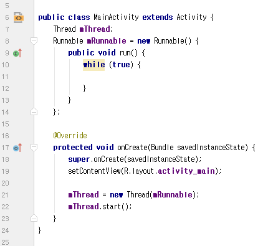Collapse the Runnable anonymous class fold on line 8
Screen dimensions: 263x246
34,40
